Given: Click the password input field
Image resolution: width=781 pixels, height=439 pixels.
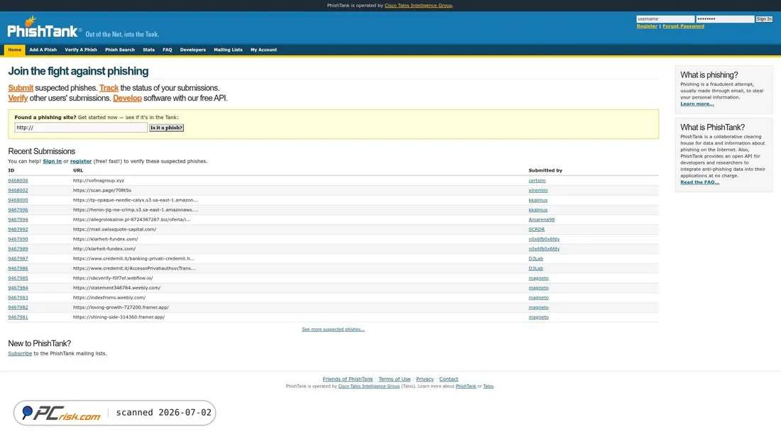Looking at the screenshot, I should pos(725,19).
